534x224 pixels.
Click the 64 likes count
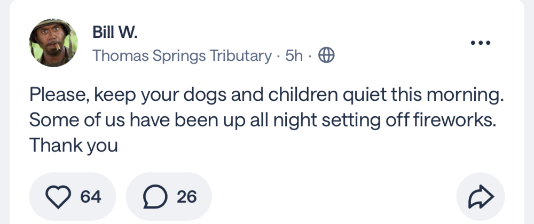[x=90, y=197]
